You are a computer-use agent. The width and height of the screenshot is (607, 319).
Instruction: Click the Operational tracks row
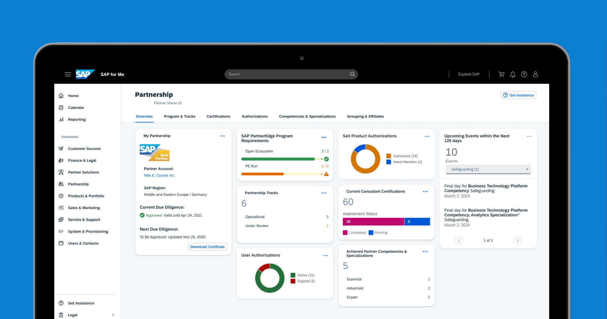pyautogui.click(x=287, y=217)
